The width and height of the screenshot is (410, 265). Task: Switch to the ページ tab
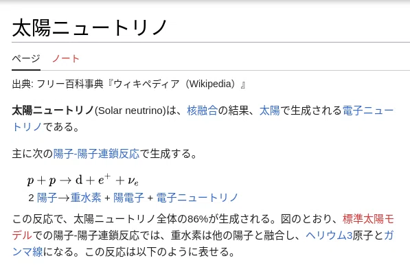26,58
